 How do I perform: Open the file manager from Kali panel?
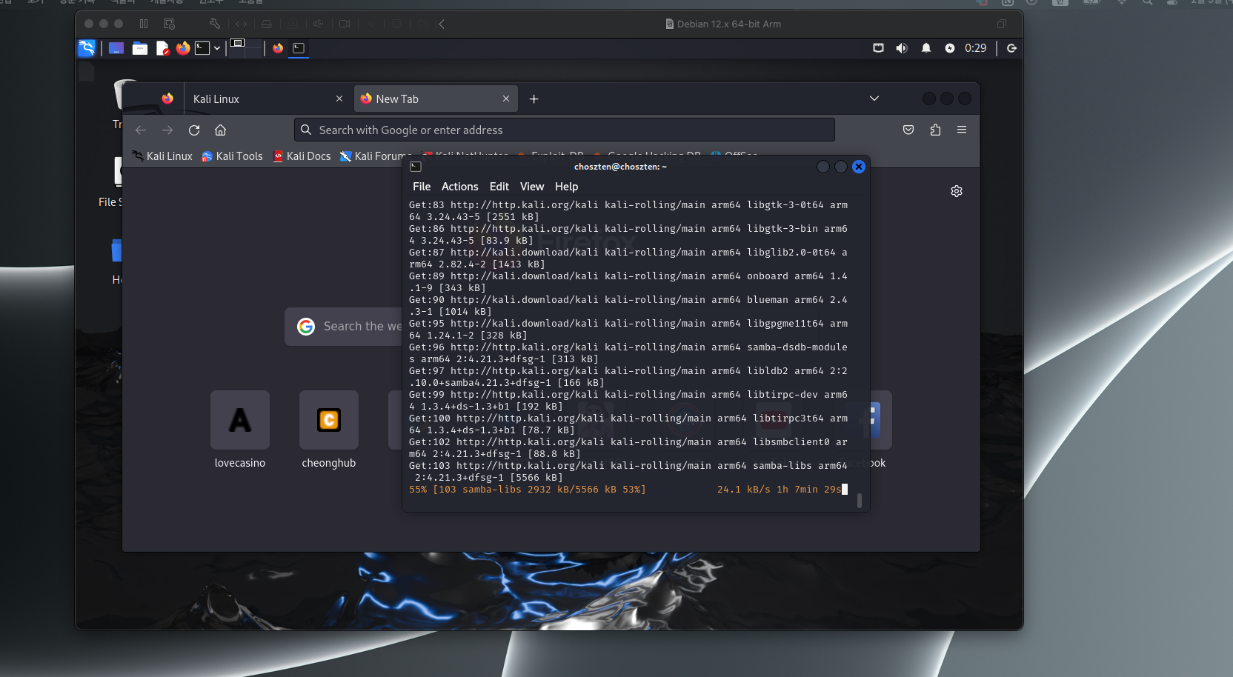pos(139,48)
